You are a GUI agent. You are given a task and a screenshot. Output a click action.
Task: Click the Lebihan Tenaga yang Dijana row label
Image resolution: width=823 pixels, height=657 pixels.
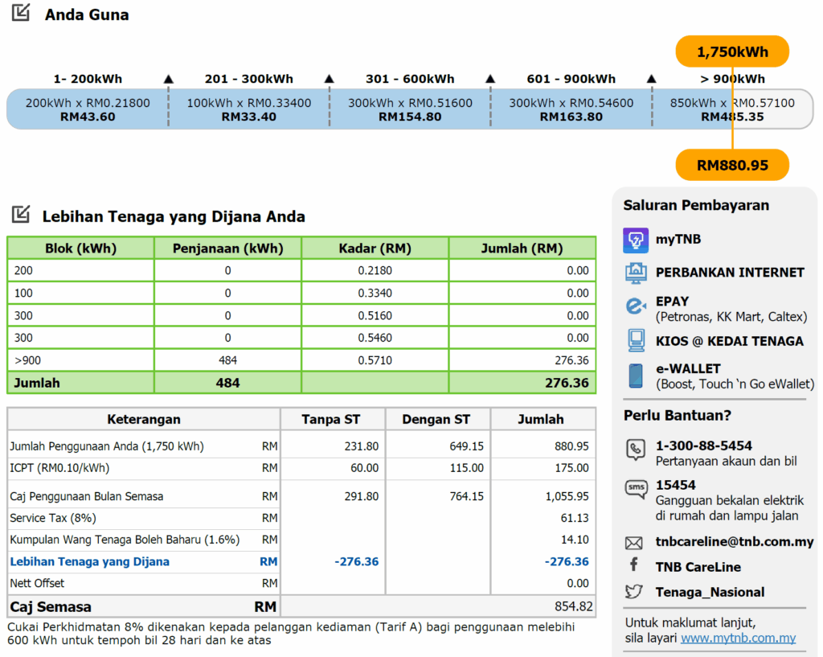coord(89,561)
